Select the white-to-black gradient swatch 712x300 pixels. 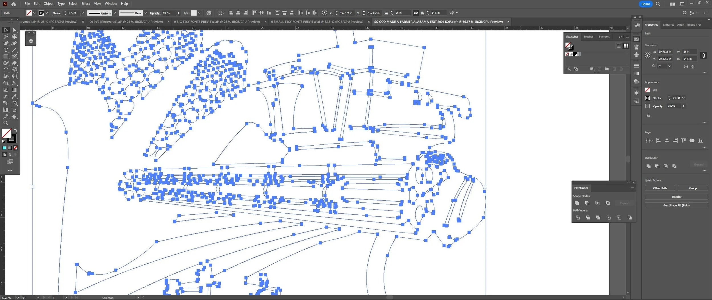(579, 54)
